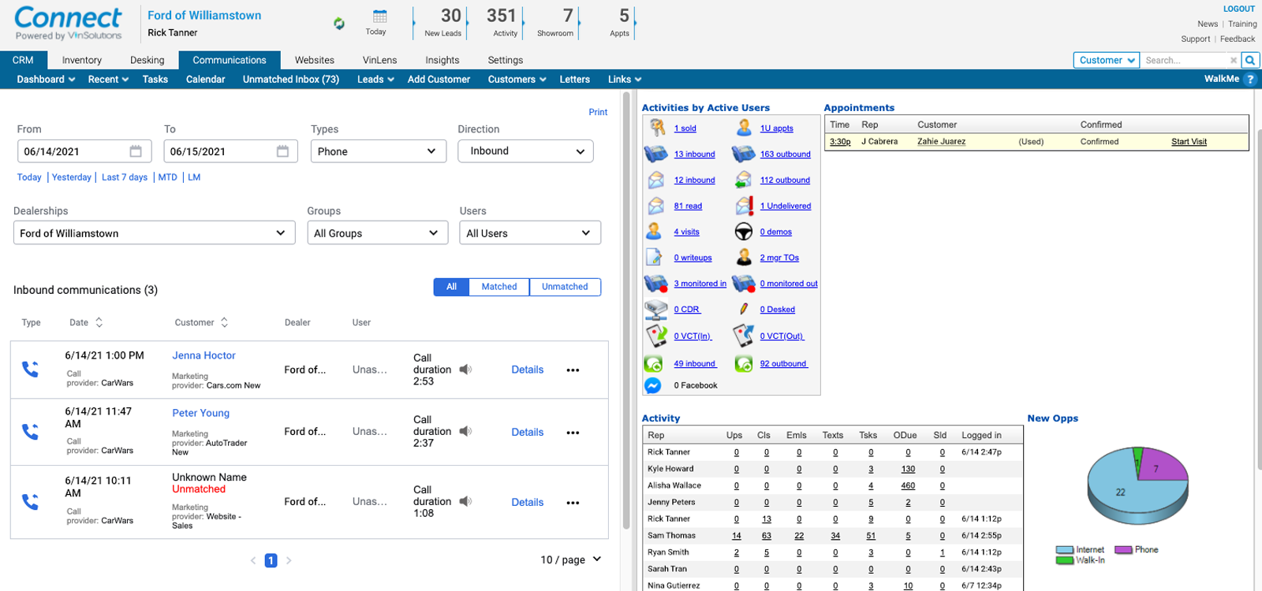Click Start Visit for Zahie Juarez
This screenshot has width=1262, height=591.
(1189, 142)
